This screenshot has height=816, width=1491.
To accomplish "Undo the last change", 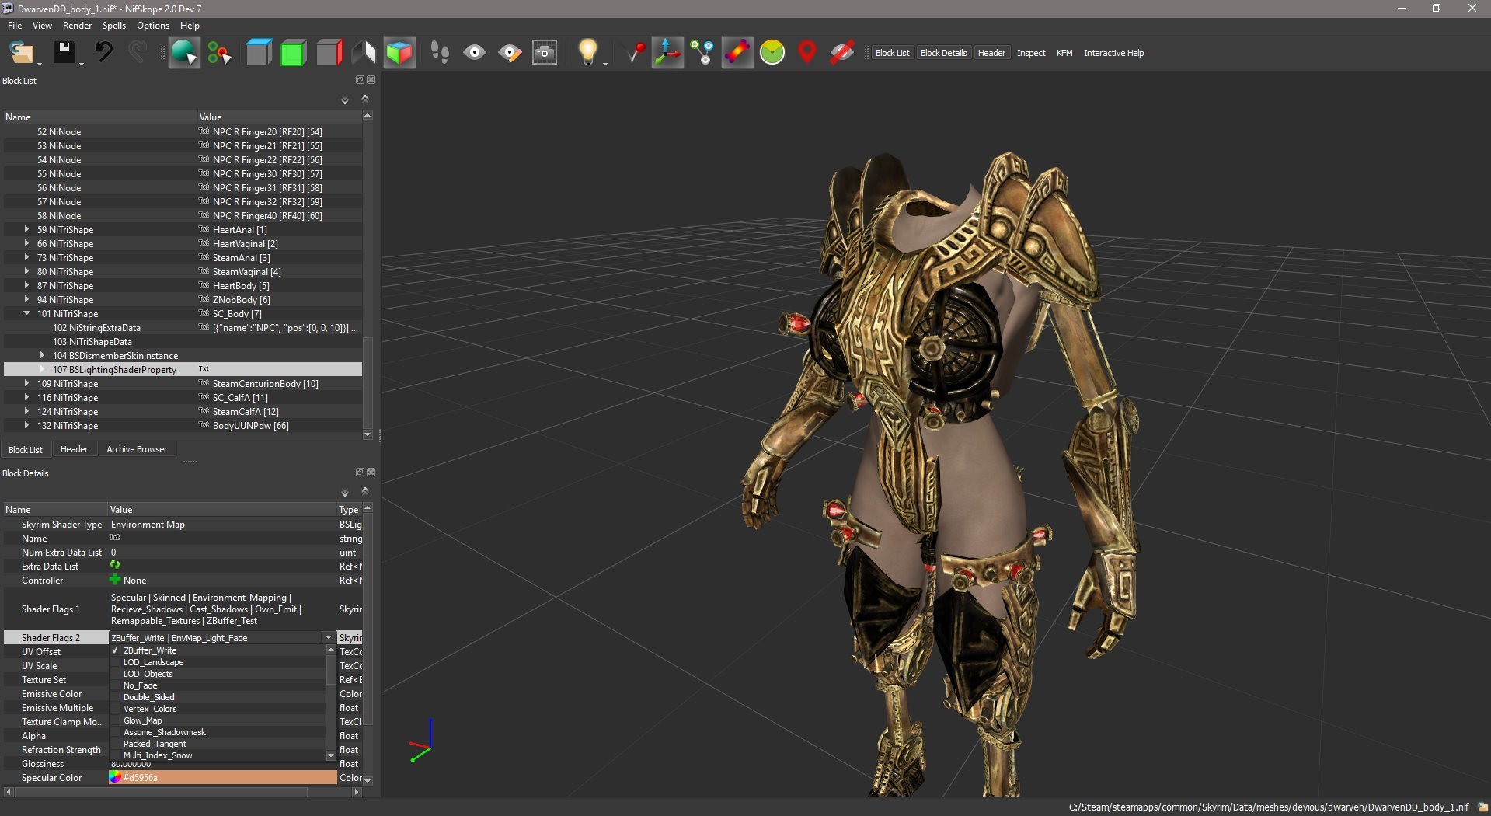I will point(103,52).
